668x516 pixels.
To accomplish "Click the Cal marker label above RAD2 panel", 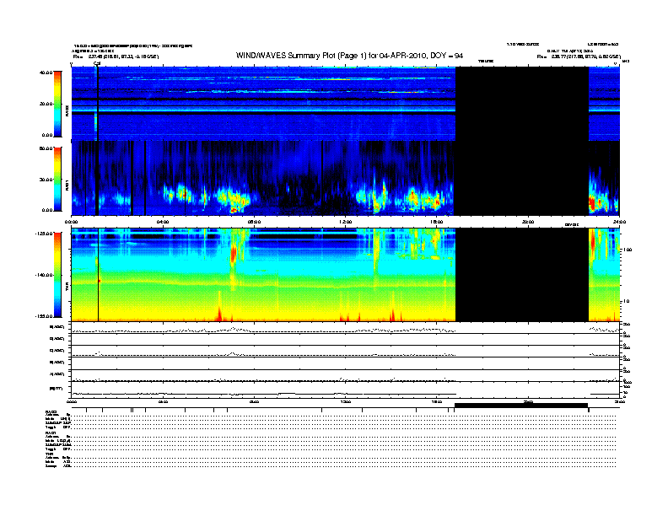I will click(x=97, y=63).
